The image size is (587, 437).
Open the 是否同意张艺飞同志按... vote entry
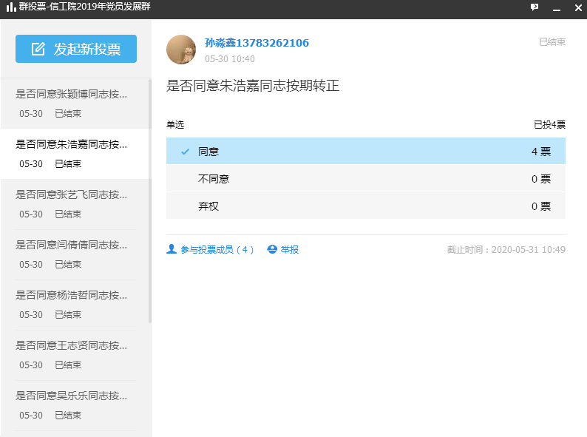coord(75,204)
